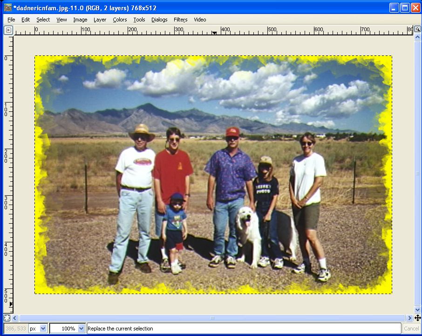Open the Video menu

200,20
